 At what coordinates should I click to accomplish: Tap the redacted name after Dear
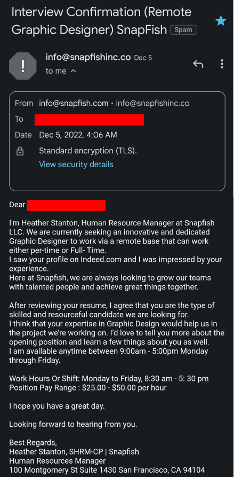tap(66, 205)
